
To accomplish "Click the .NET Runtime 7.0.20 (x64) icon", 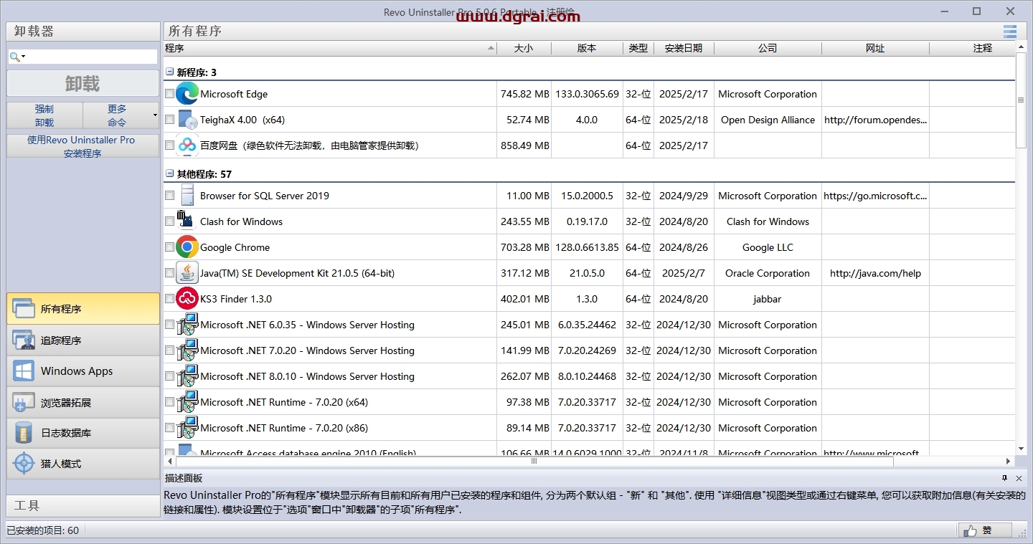I will click(187, 402).
